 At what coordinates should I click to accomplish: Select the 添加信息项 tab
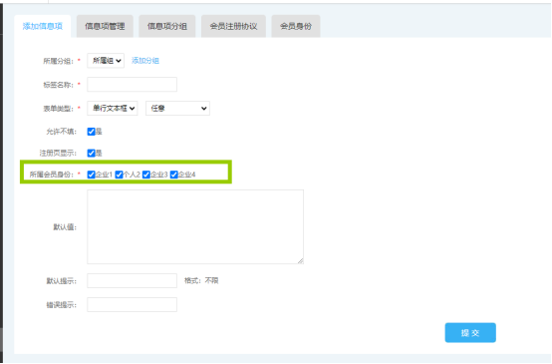(43, 26)
